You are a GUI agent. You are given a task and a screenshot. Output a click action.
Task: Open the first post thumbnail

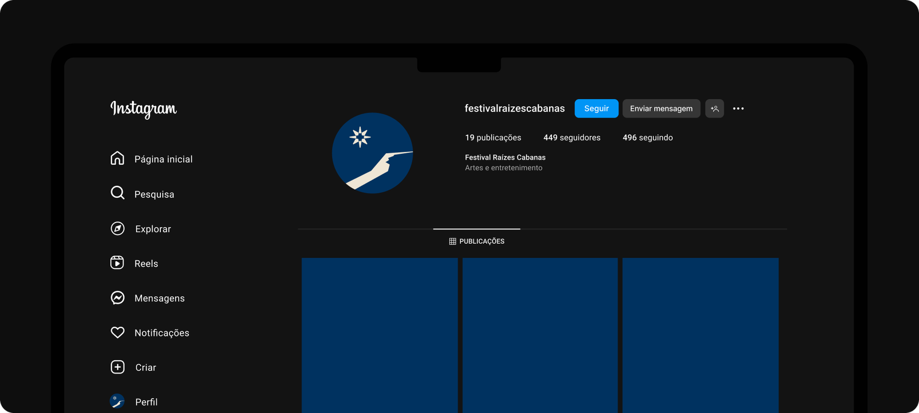click(380, 335)
